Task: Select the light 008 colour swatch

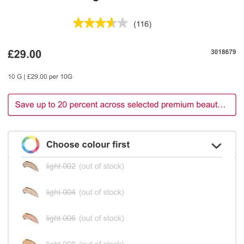Action: pyautogui.click(x=30, y=242)
